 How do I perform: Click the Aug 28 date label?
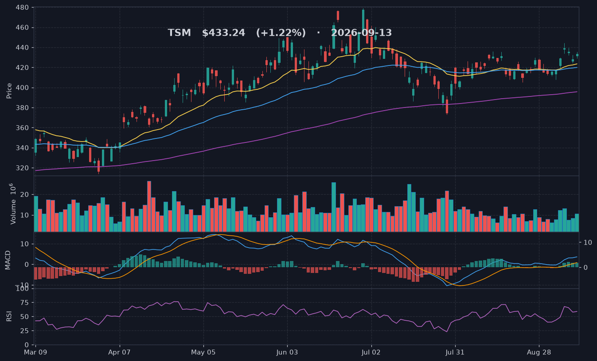point(539,353)
